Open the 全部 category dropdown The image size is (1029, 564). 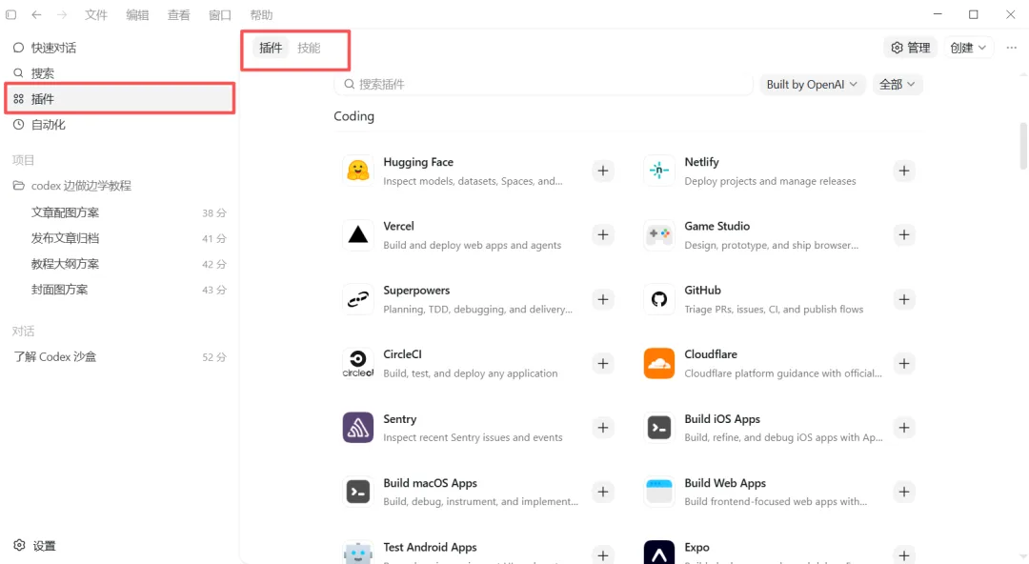click(x=898, y=84)
